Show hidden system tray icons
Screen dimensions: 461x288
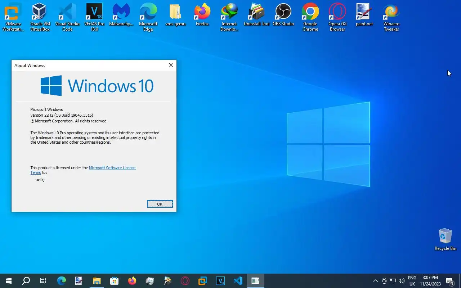pyautogui.click(x=375, y=281)
